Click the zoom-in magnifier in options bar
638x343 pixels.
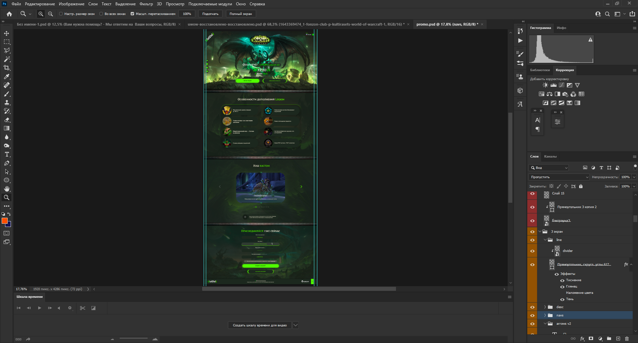click(x=41, y=14)
